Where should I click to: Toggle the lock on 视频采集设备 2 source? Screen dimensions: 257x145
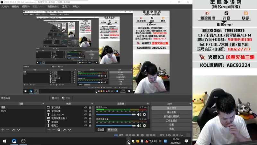(x=90, y=118)
